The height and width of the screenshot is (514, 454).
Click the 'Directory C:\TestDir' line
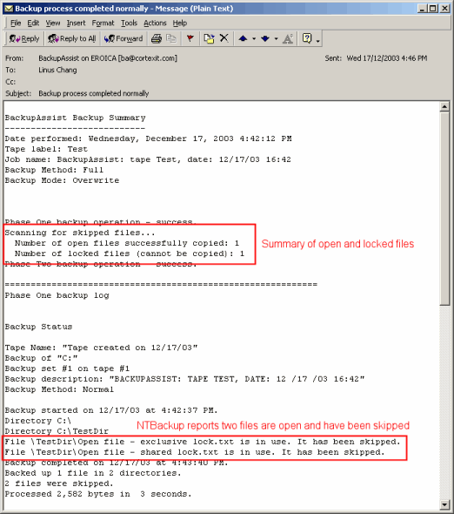[57, 431]
